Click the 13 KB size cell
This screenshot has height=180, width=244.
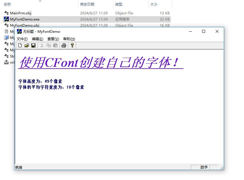coord(165,13)
